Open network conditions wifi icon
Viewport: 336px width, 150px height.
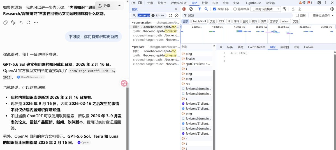(284, 9)
